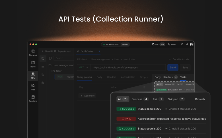Open the Files section in sidebar
This screenshot has width=222, height=138.
click(x=33, y=87)
